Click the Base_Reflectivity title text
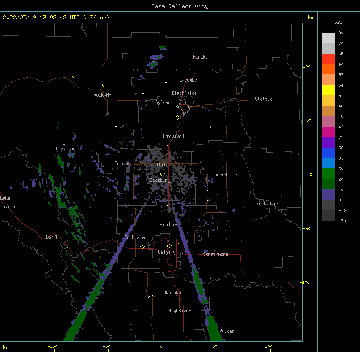Viewport: 360px width, 352px height. tap(180, 6)
